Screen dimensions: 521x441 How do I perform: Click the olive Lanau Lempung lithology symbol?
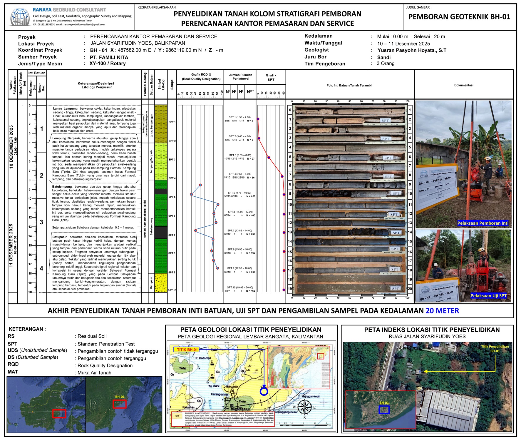(161, 124)
